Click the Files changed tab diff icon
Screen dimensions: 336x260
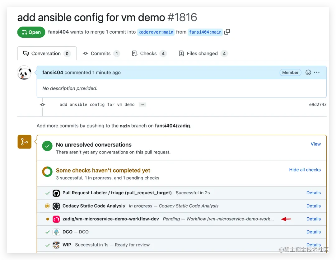[x=181, y=54]
